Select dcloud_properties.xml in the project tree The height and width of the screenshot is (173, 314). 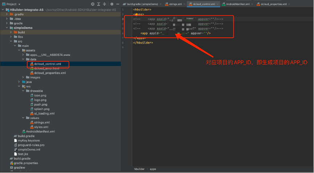(50, 73)
